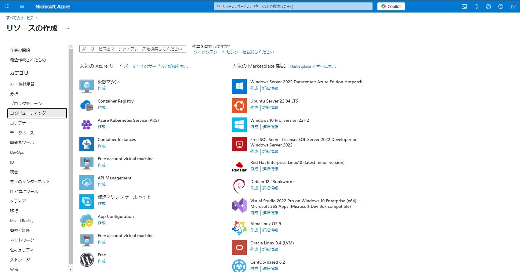Click the Windows Server 2022 Datacenter icon
Image resolution: width=520 pixels, height=278 pixels.
(239, 86)
